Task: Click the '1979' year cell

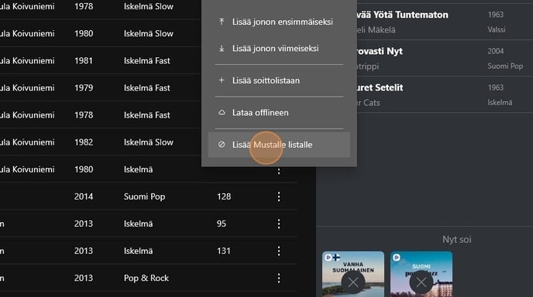Action: [x=84, y=88]
